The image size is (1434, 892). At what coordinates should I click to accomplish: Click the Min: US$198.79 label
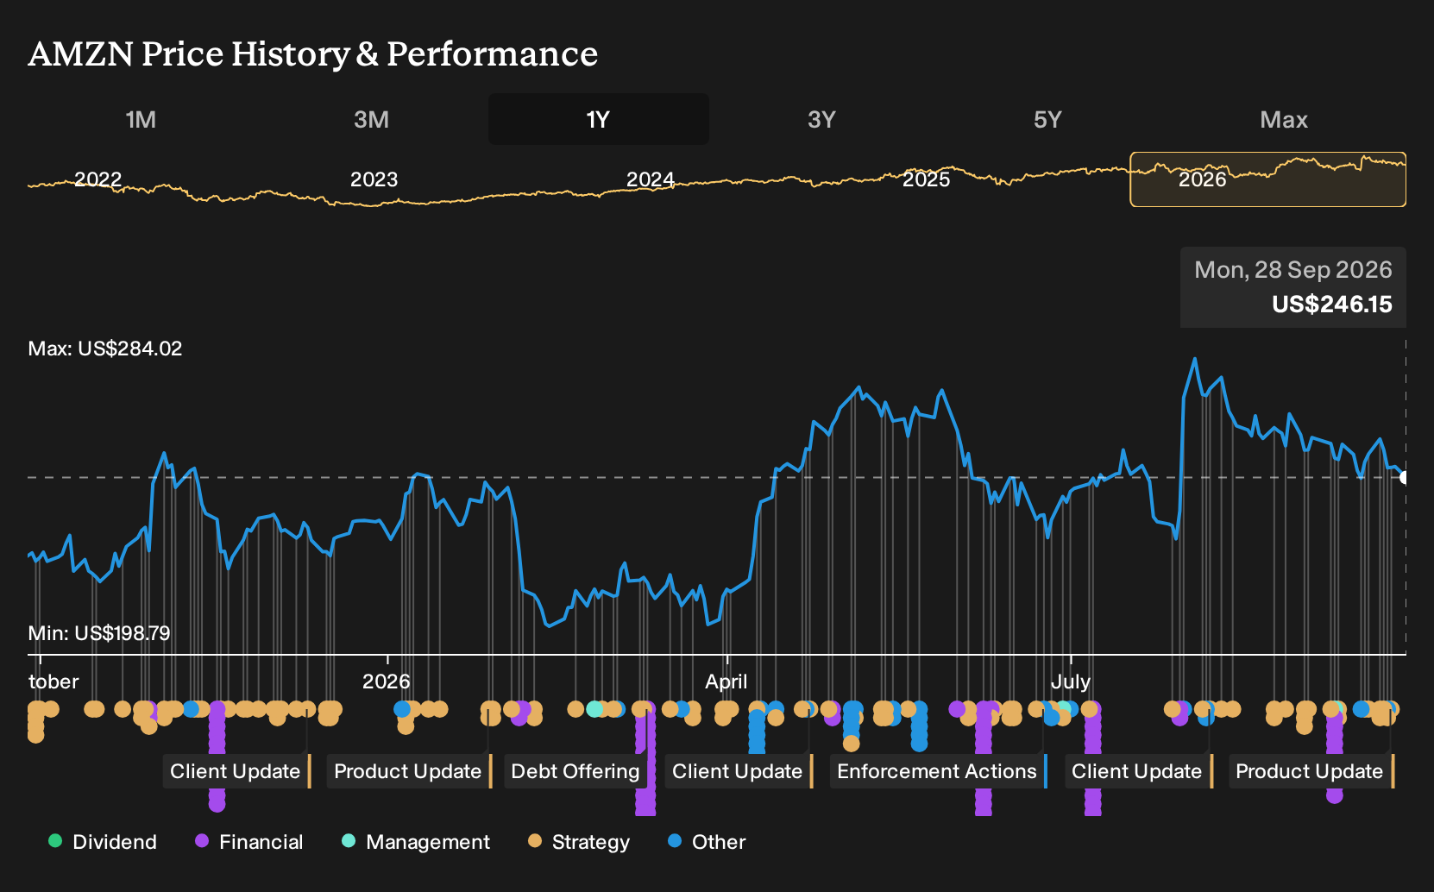tap(99, 633)
